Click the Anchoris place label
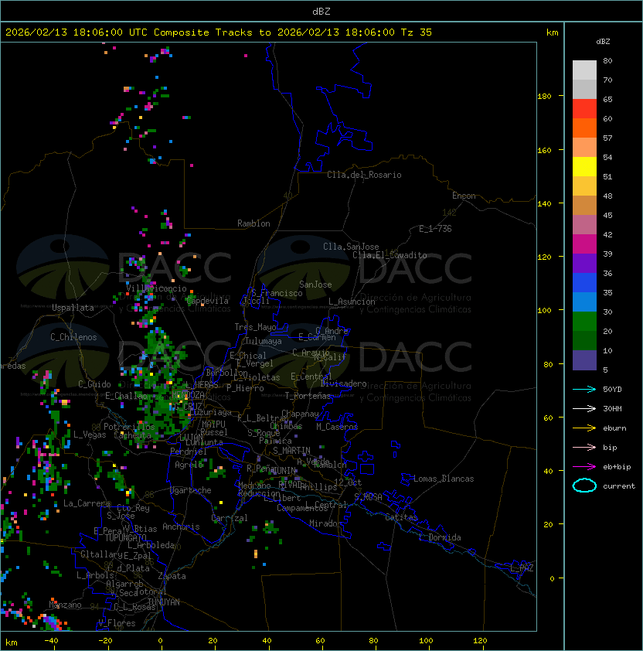This screenshot has height=651, width=643. [181, 527]
